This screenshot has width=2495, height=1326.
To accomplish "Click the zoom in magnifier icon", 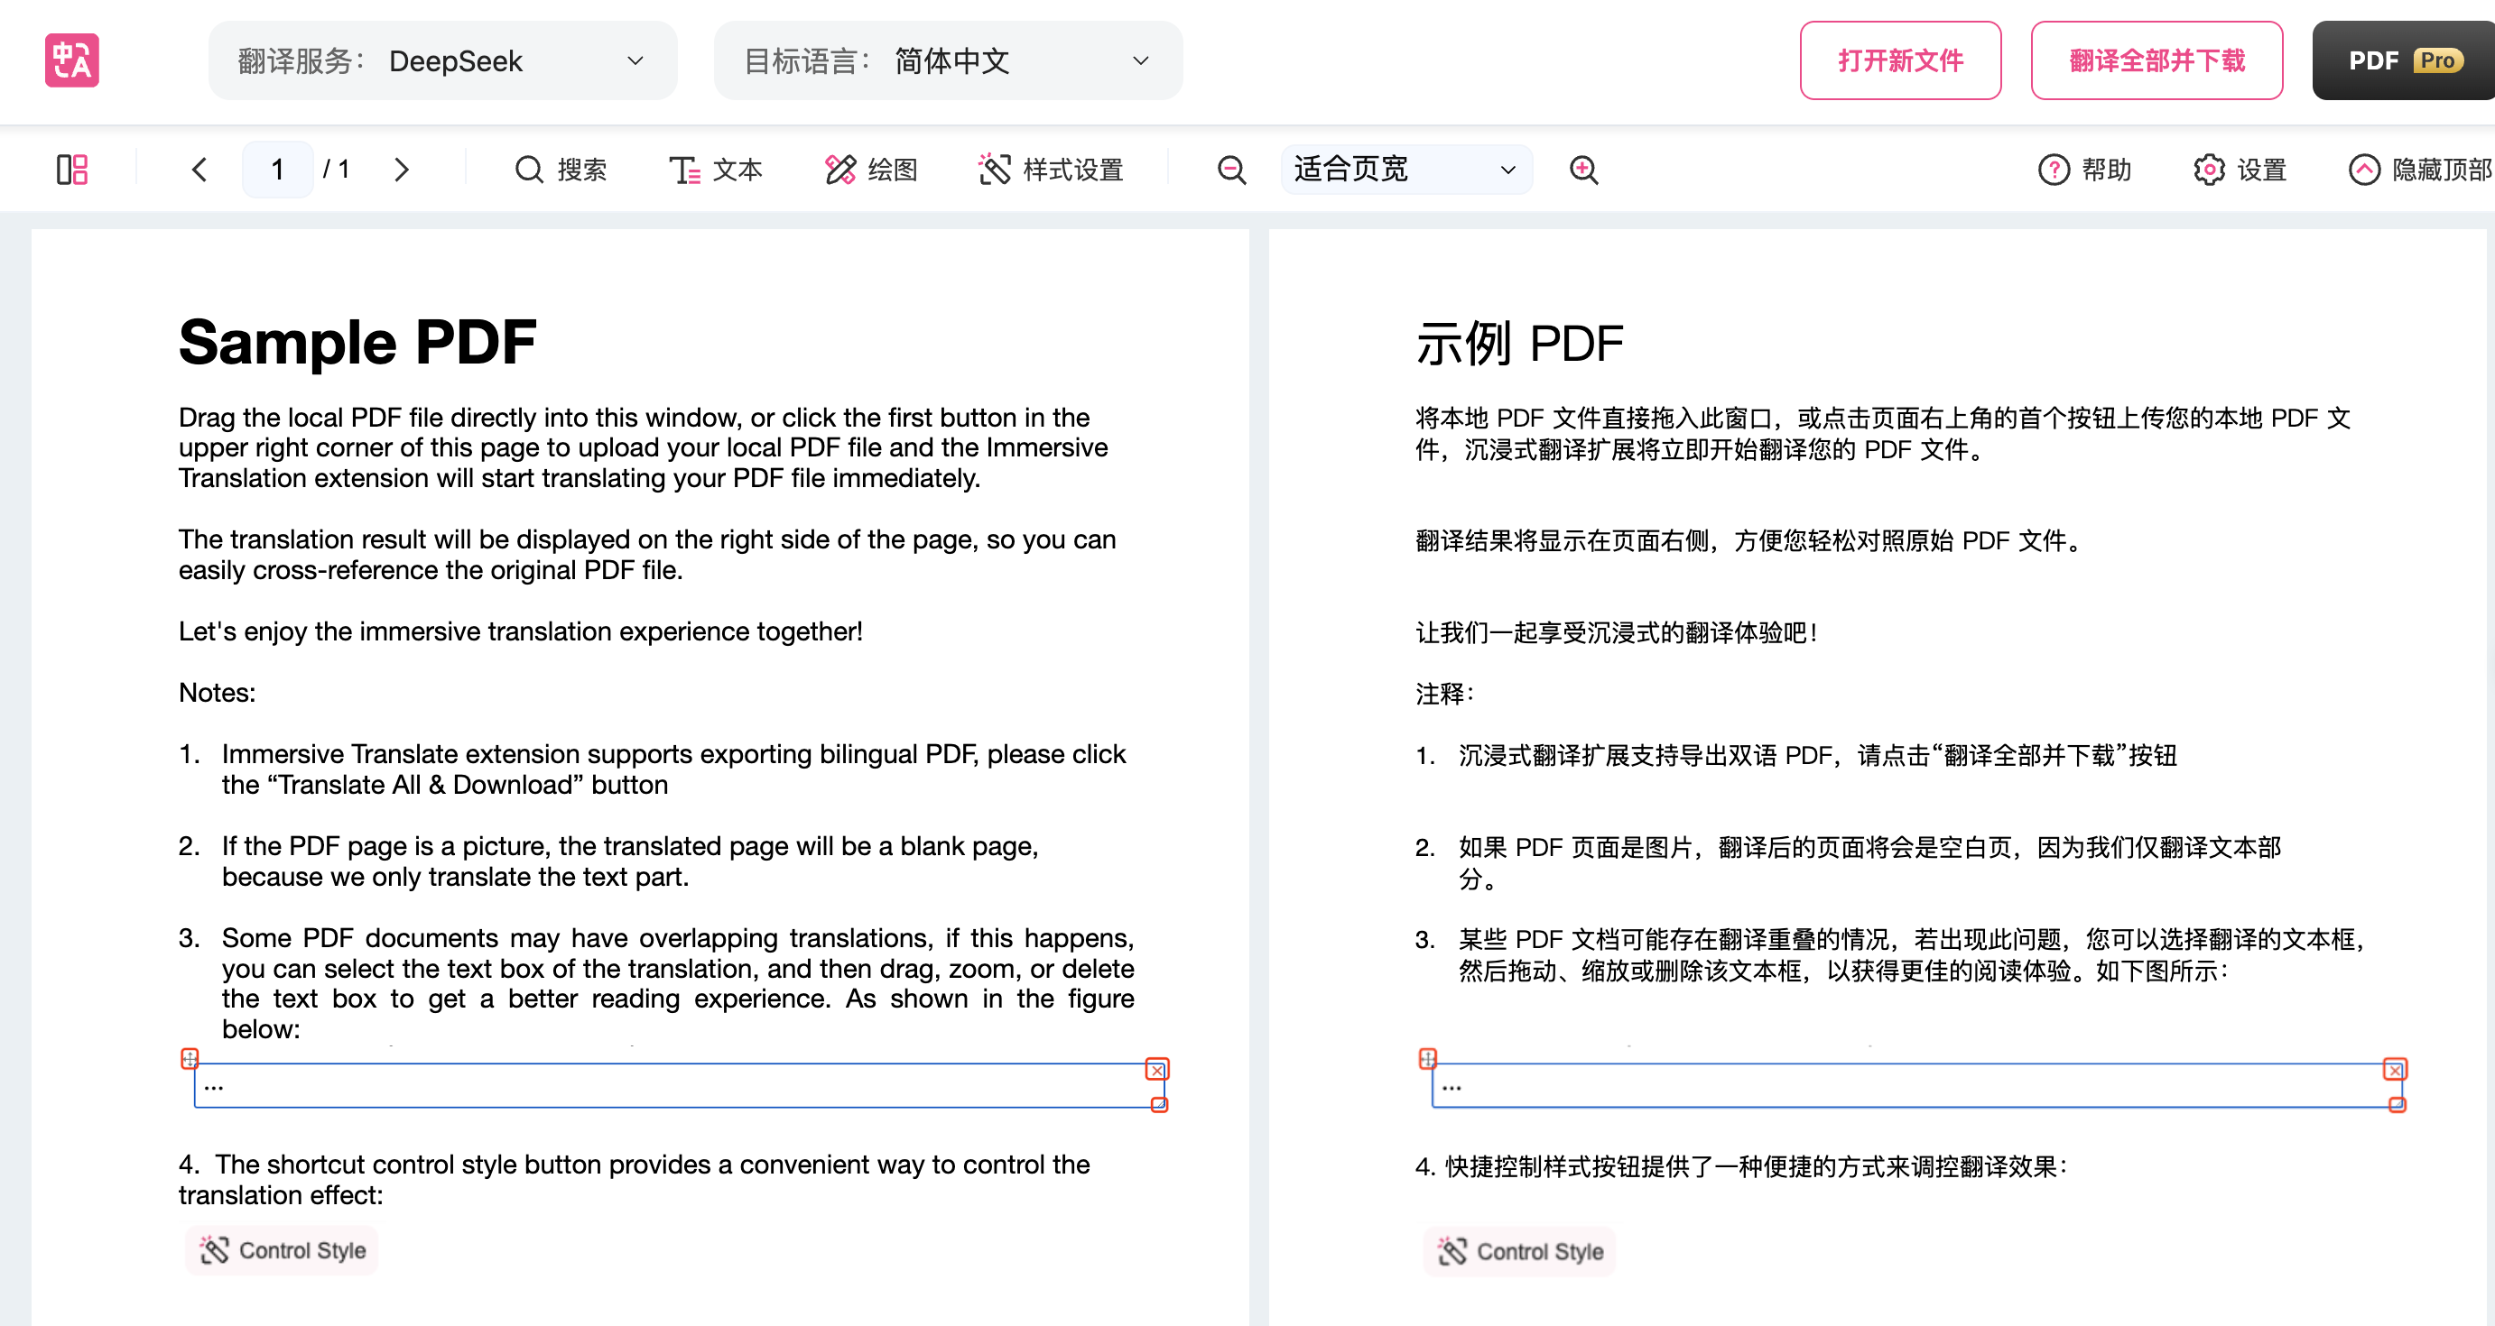I will click(x=1583, y=170).
